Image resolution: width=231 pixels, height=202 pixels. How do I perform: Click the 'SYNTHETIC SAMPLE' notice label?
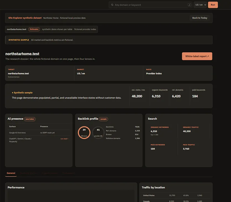[19, 40]
